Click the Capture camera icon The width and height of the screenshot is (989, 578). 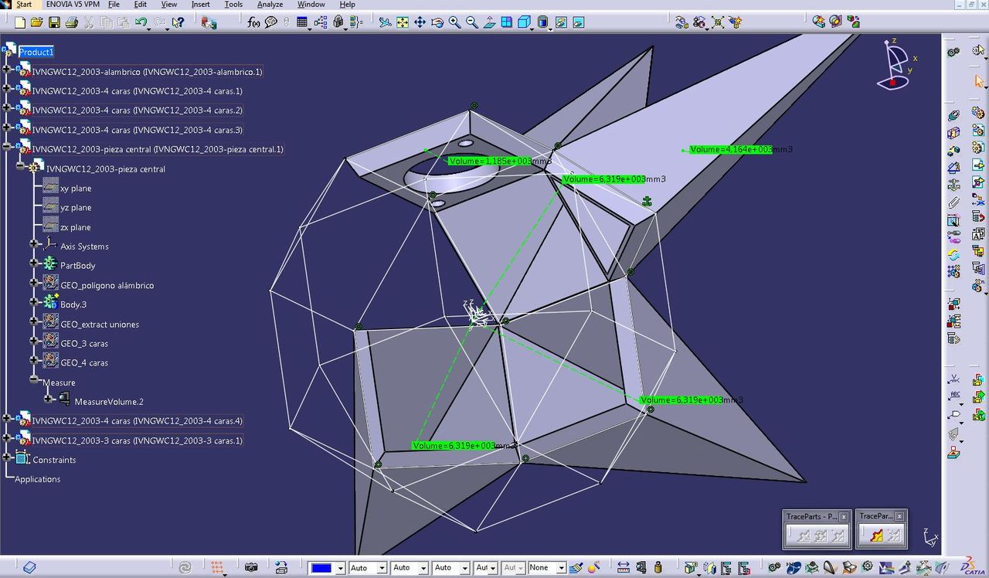tap(251, 568)
